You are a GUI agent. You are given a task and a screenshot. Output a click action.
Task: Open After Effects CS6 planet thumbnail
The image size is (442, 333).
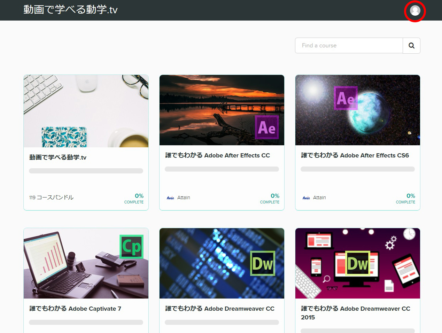pos(358,110)
